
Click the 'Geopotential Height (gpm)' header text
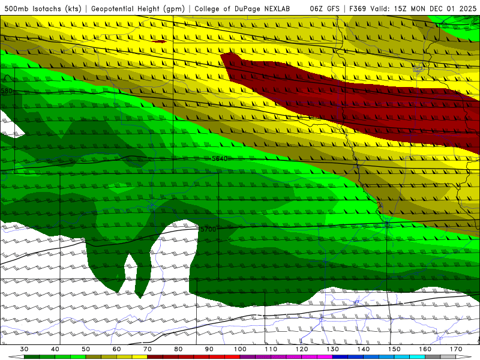pyautogui.click(x=138, y=8)
